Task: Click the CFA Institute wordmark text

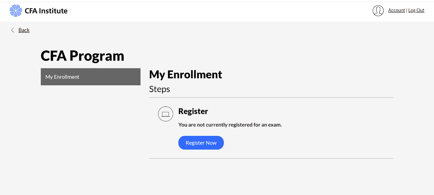Action: (x=46, y=11)
